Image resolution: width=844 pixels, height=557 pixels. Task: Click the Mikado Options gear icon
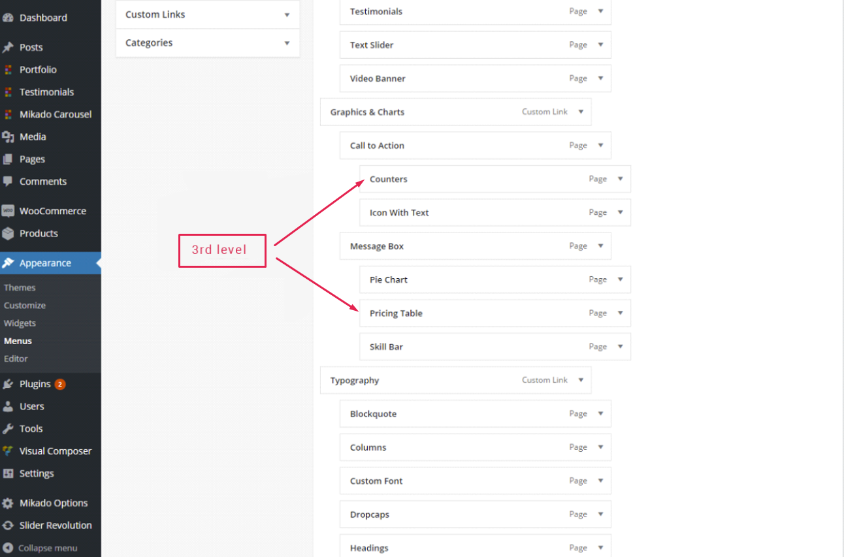[x=8, y=503]
